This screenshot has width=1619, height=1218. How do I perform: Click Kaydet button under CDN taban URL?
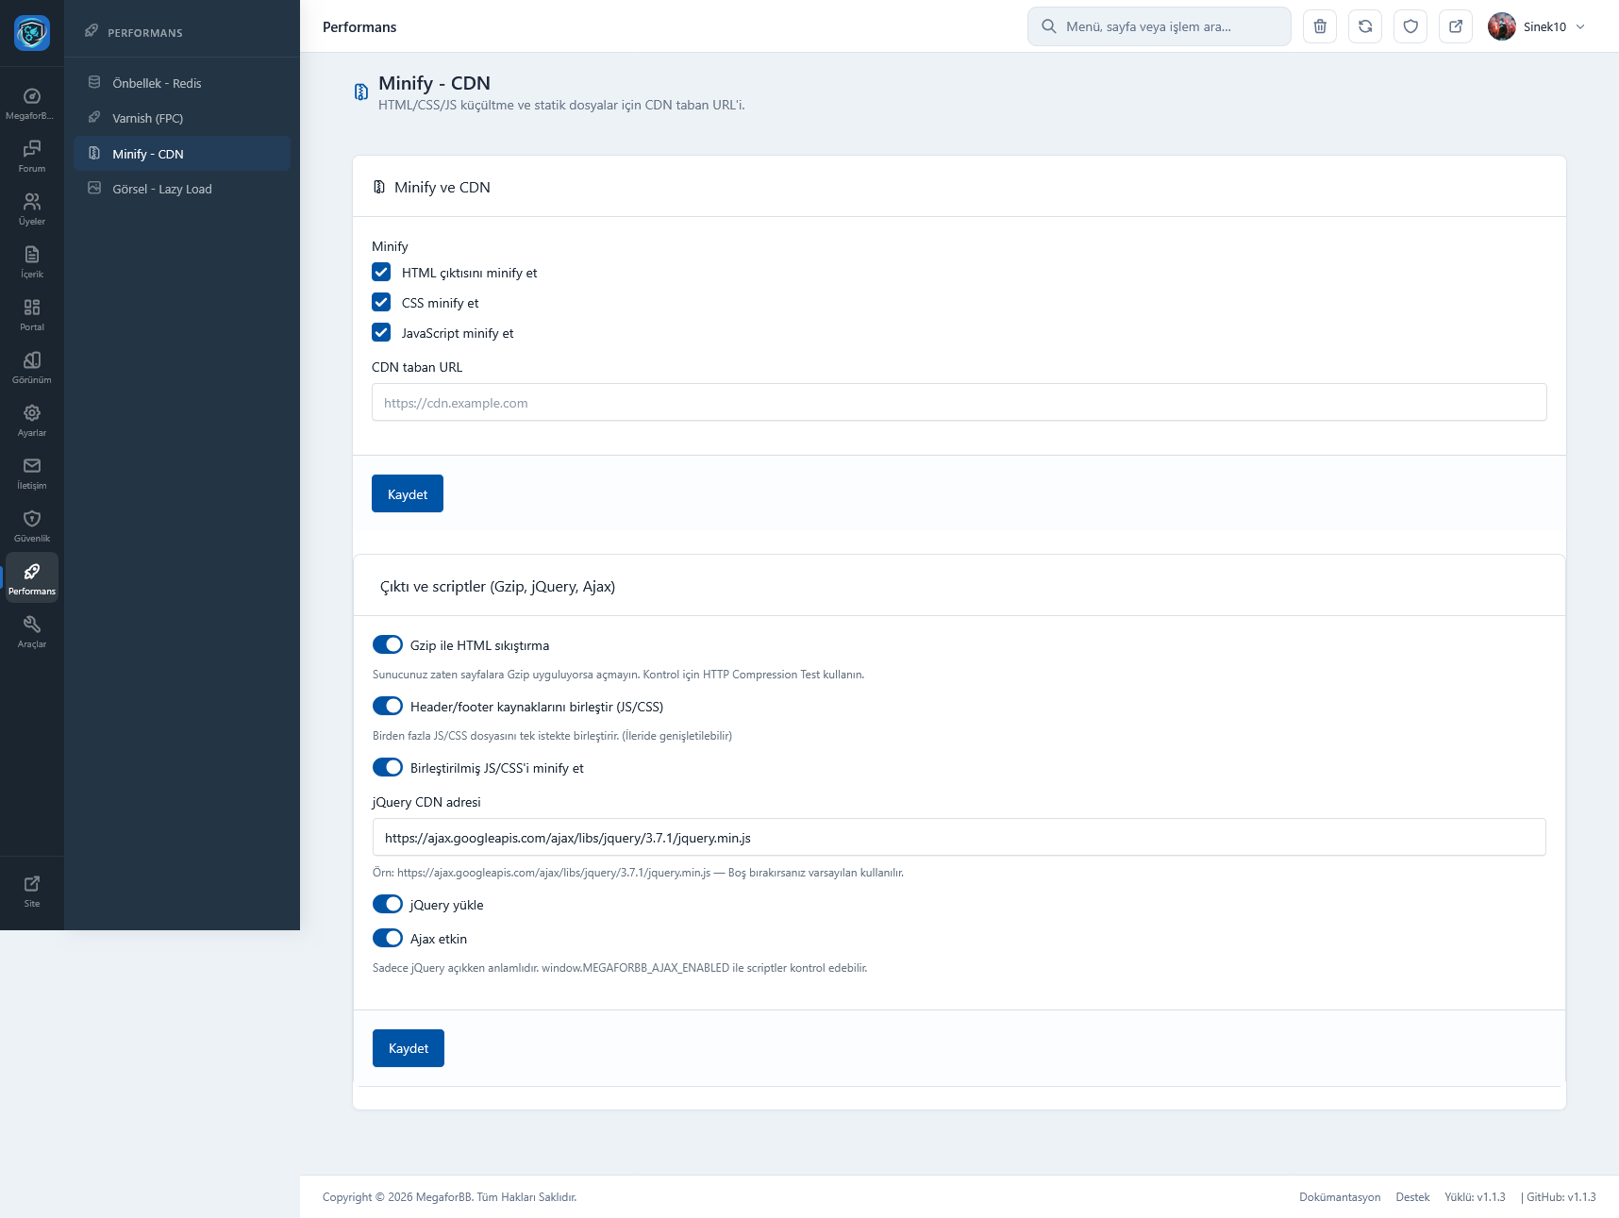click(x=408, y=493)
